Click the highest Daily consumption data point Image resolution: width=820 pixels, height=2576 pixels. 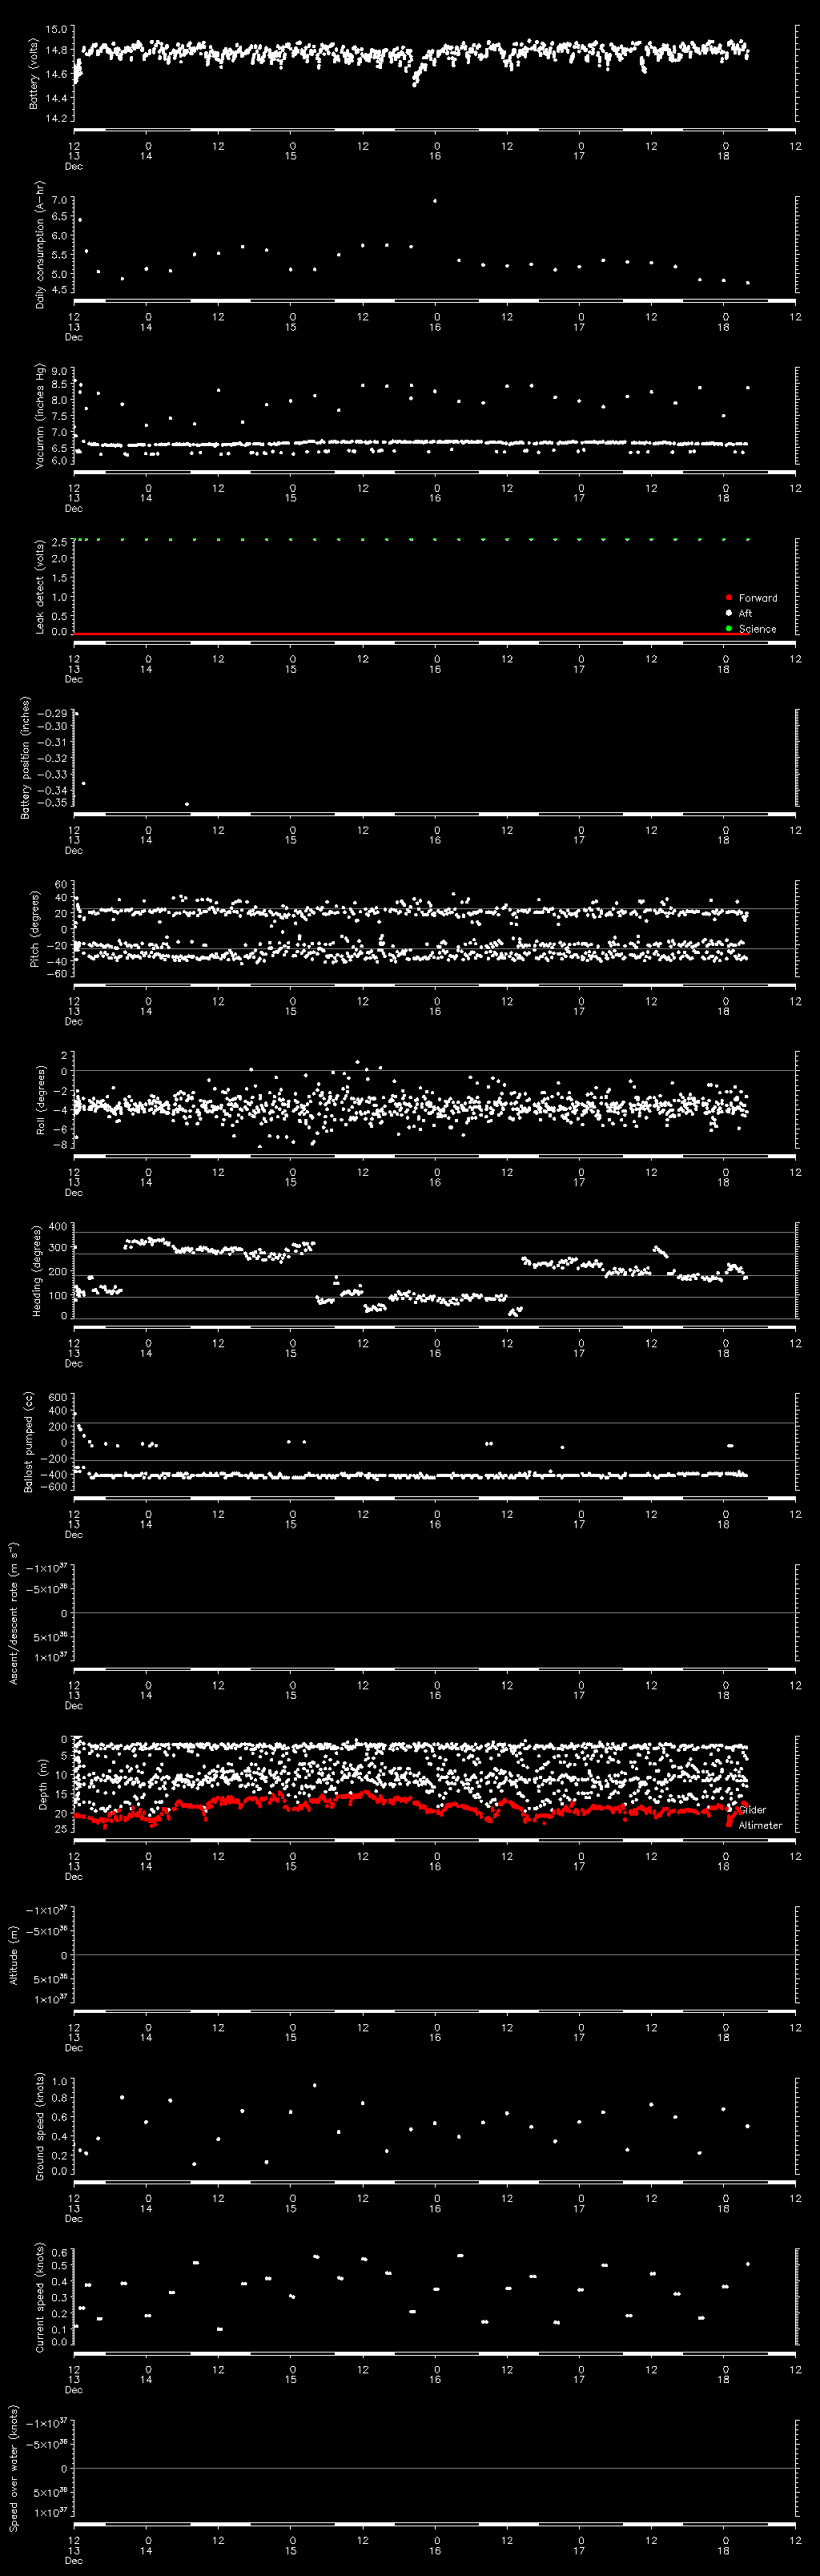coord(434,201)
